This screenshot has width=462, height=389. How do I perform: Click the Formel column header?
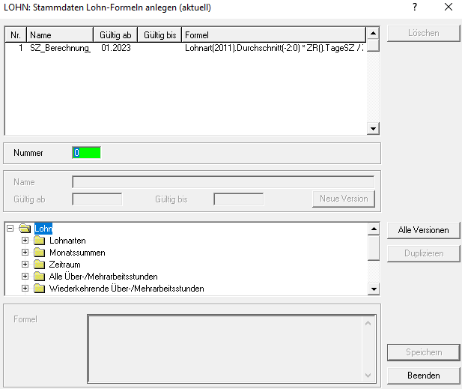(273, 35)
